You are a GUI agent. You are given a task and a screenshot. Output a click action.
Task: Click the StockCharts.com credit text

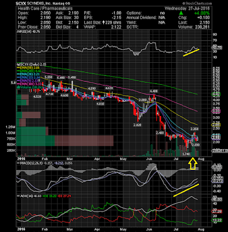197,3
